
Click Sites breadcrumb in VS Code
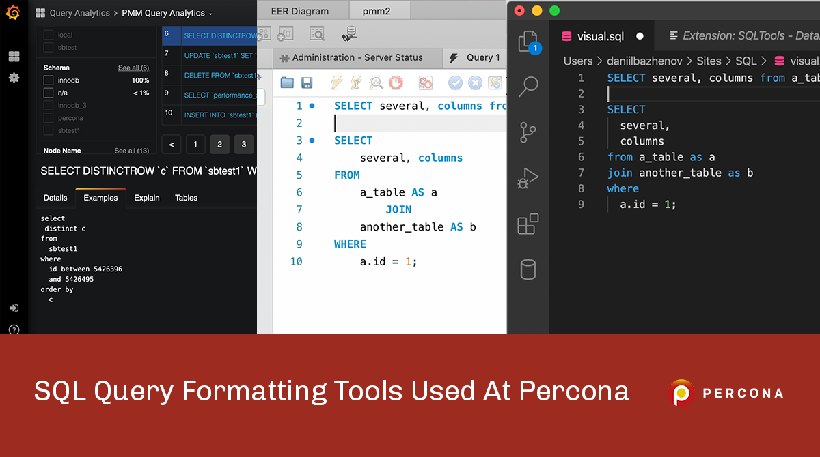pos(709,61)
